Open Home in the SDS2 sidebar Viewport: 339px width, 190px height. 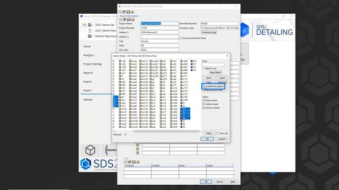87,46
